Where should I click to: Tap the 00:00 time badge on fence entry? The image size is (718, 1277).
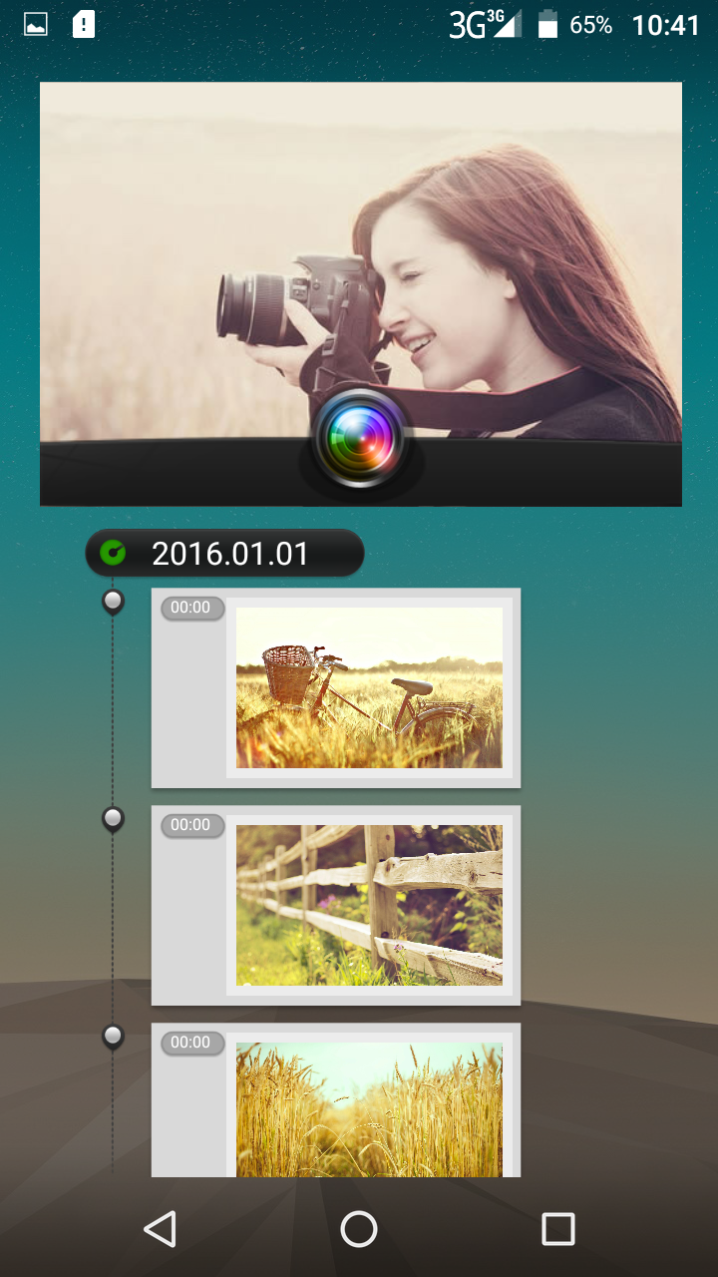pos(191,825)
